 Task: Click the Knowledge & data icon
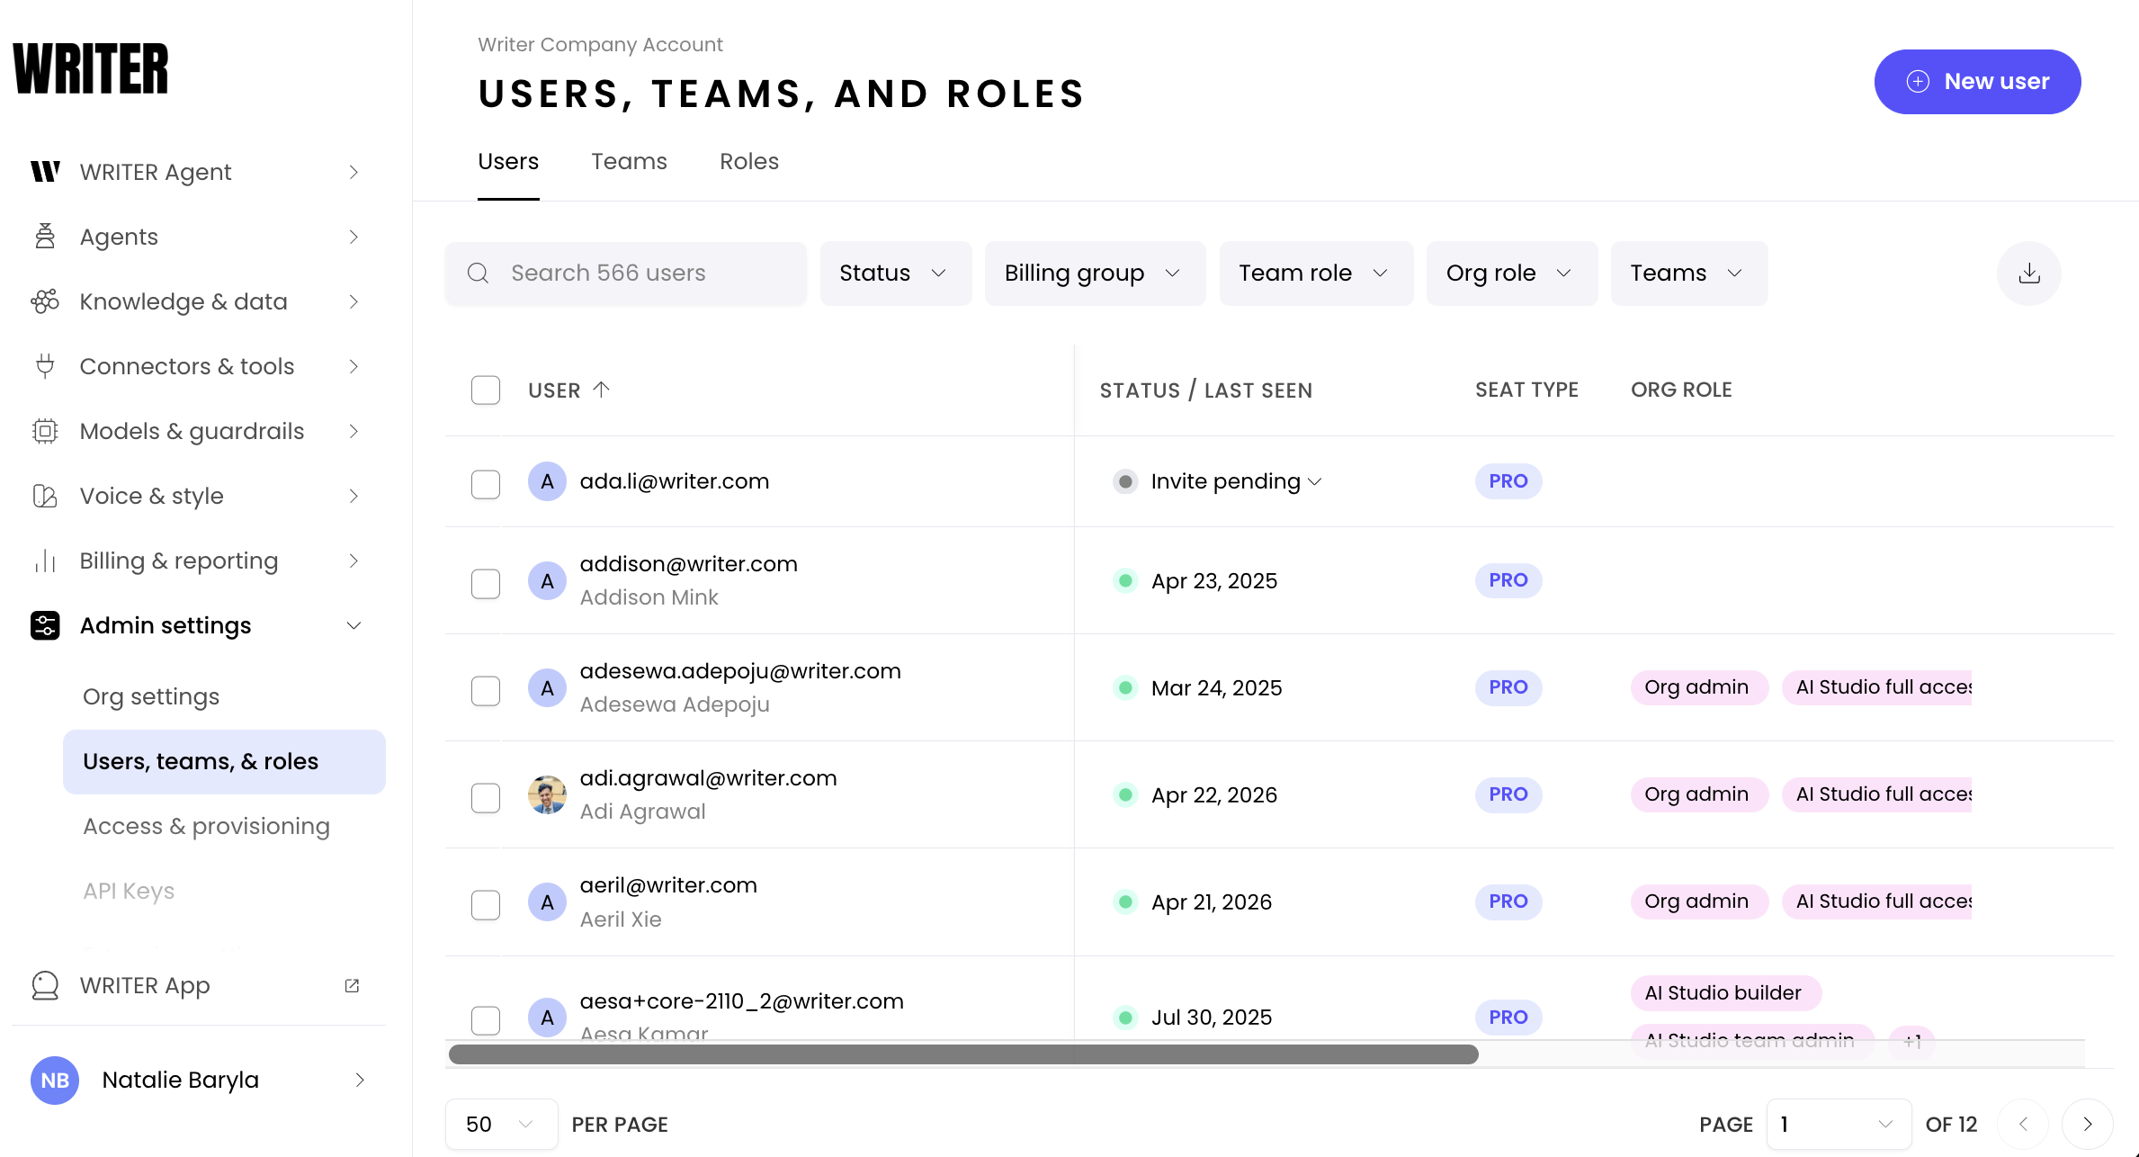(x=45, y=301)
